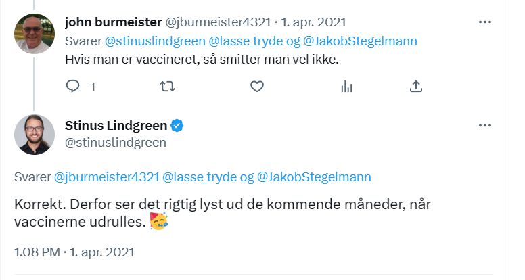The width and height of the screenshot is (525, 280).
Task: Share john burmeister's tweet
Action: point(417,86)
